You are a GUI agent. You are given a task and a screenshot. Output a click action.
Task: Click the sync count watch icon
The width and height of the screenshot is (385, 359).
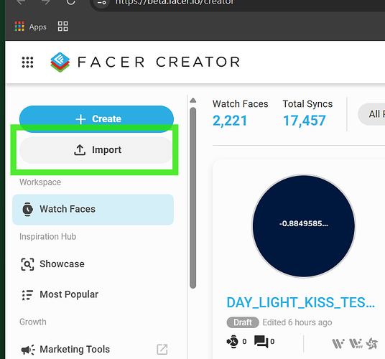point(232,341)
